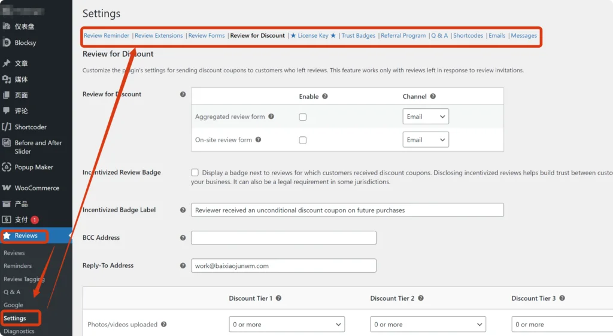Click the Incentivized Badge Label text field
The width and height of the screenshot is (613, 336).
347,210
